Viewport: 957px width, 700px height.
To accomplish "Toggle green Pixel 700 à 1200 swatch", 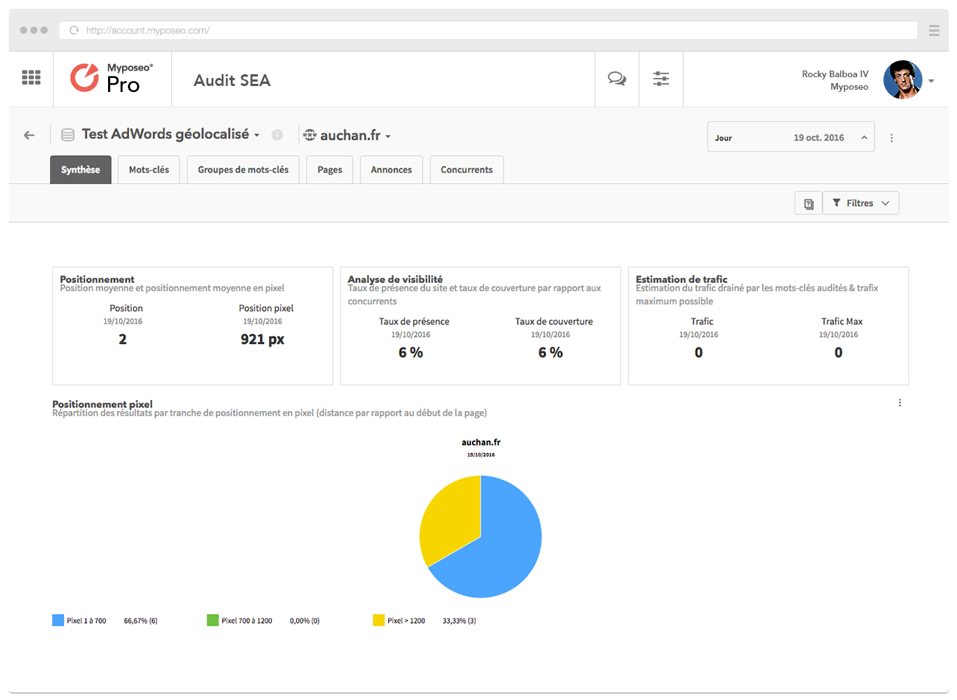I will pyautogui.click(x=213, y=621).
